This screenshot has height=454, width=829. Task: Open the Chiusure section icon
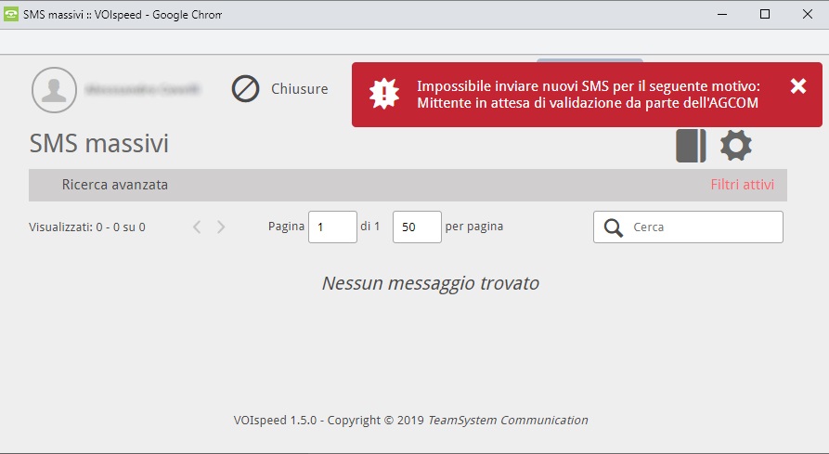pyautogui.click(x=245, y=89)
